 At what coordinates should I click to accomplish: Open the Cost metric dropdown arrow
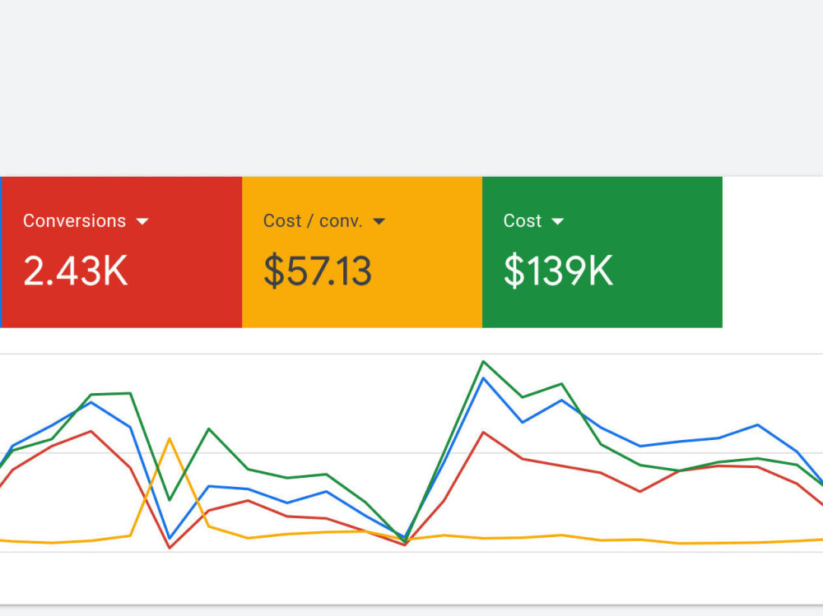coord(557,221)
